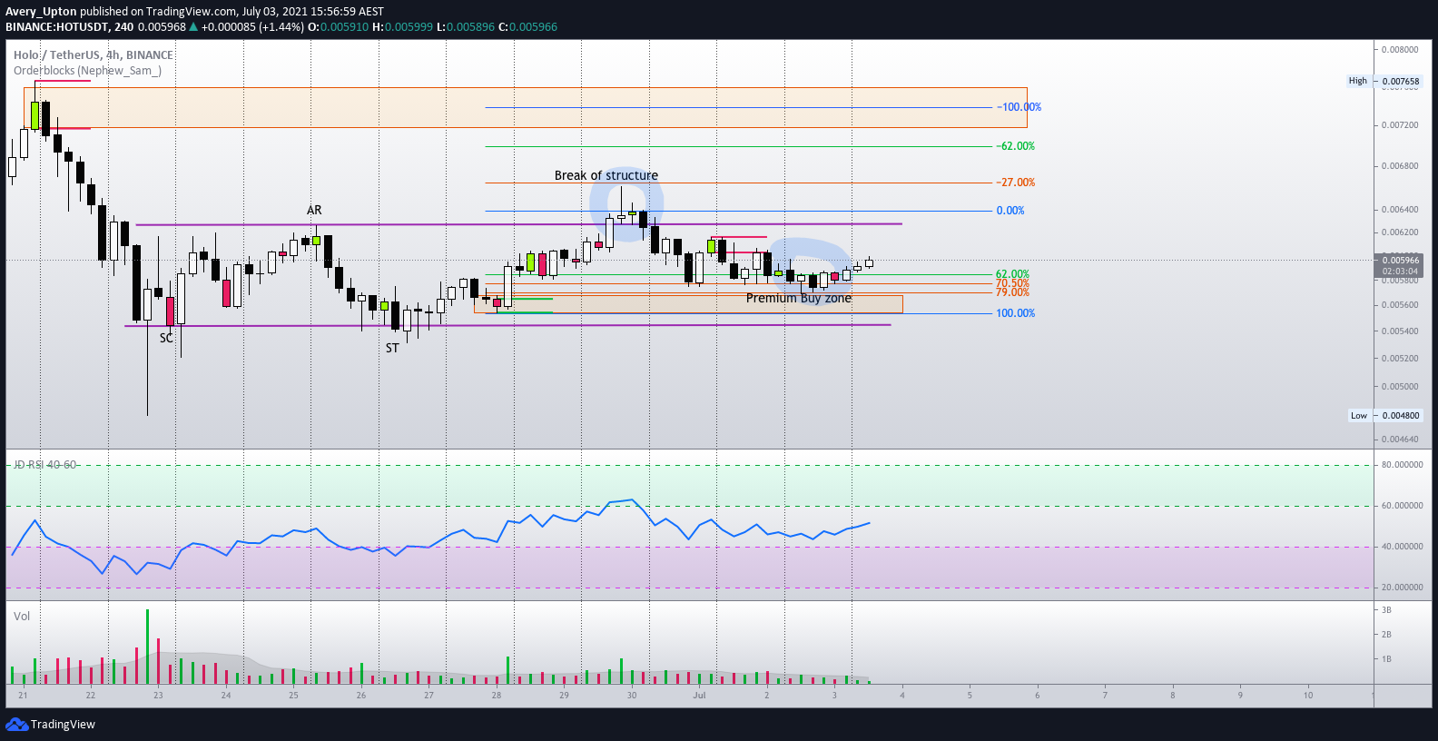This screenshot has height=741, width=1438.
Task: Click the 28 date label on time axis
Action: [497, 695]
